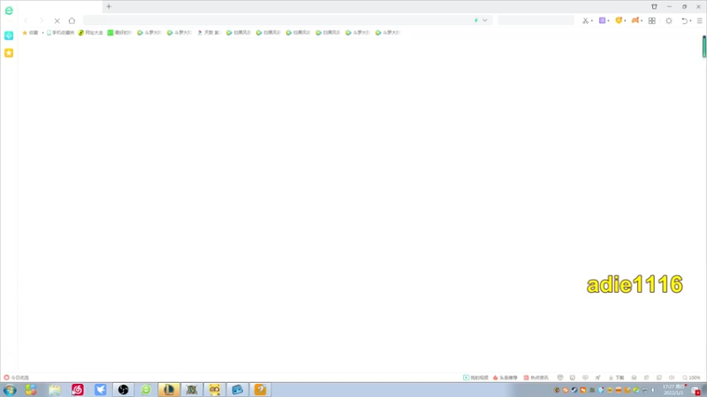
Task: Go back to the previous page
Action: (26, 20)
